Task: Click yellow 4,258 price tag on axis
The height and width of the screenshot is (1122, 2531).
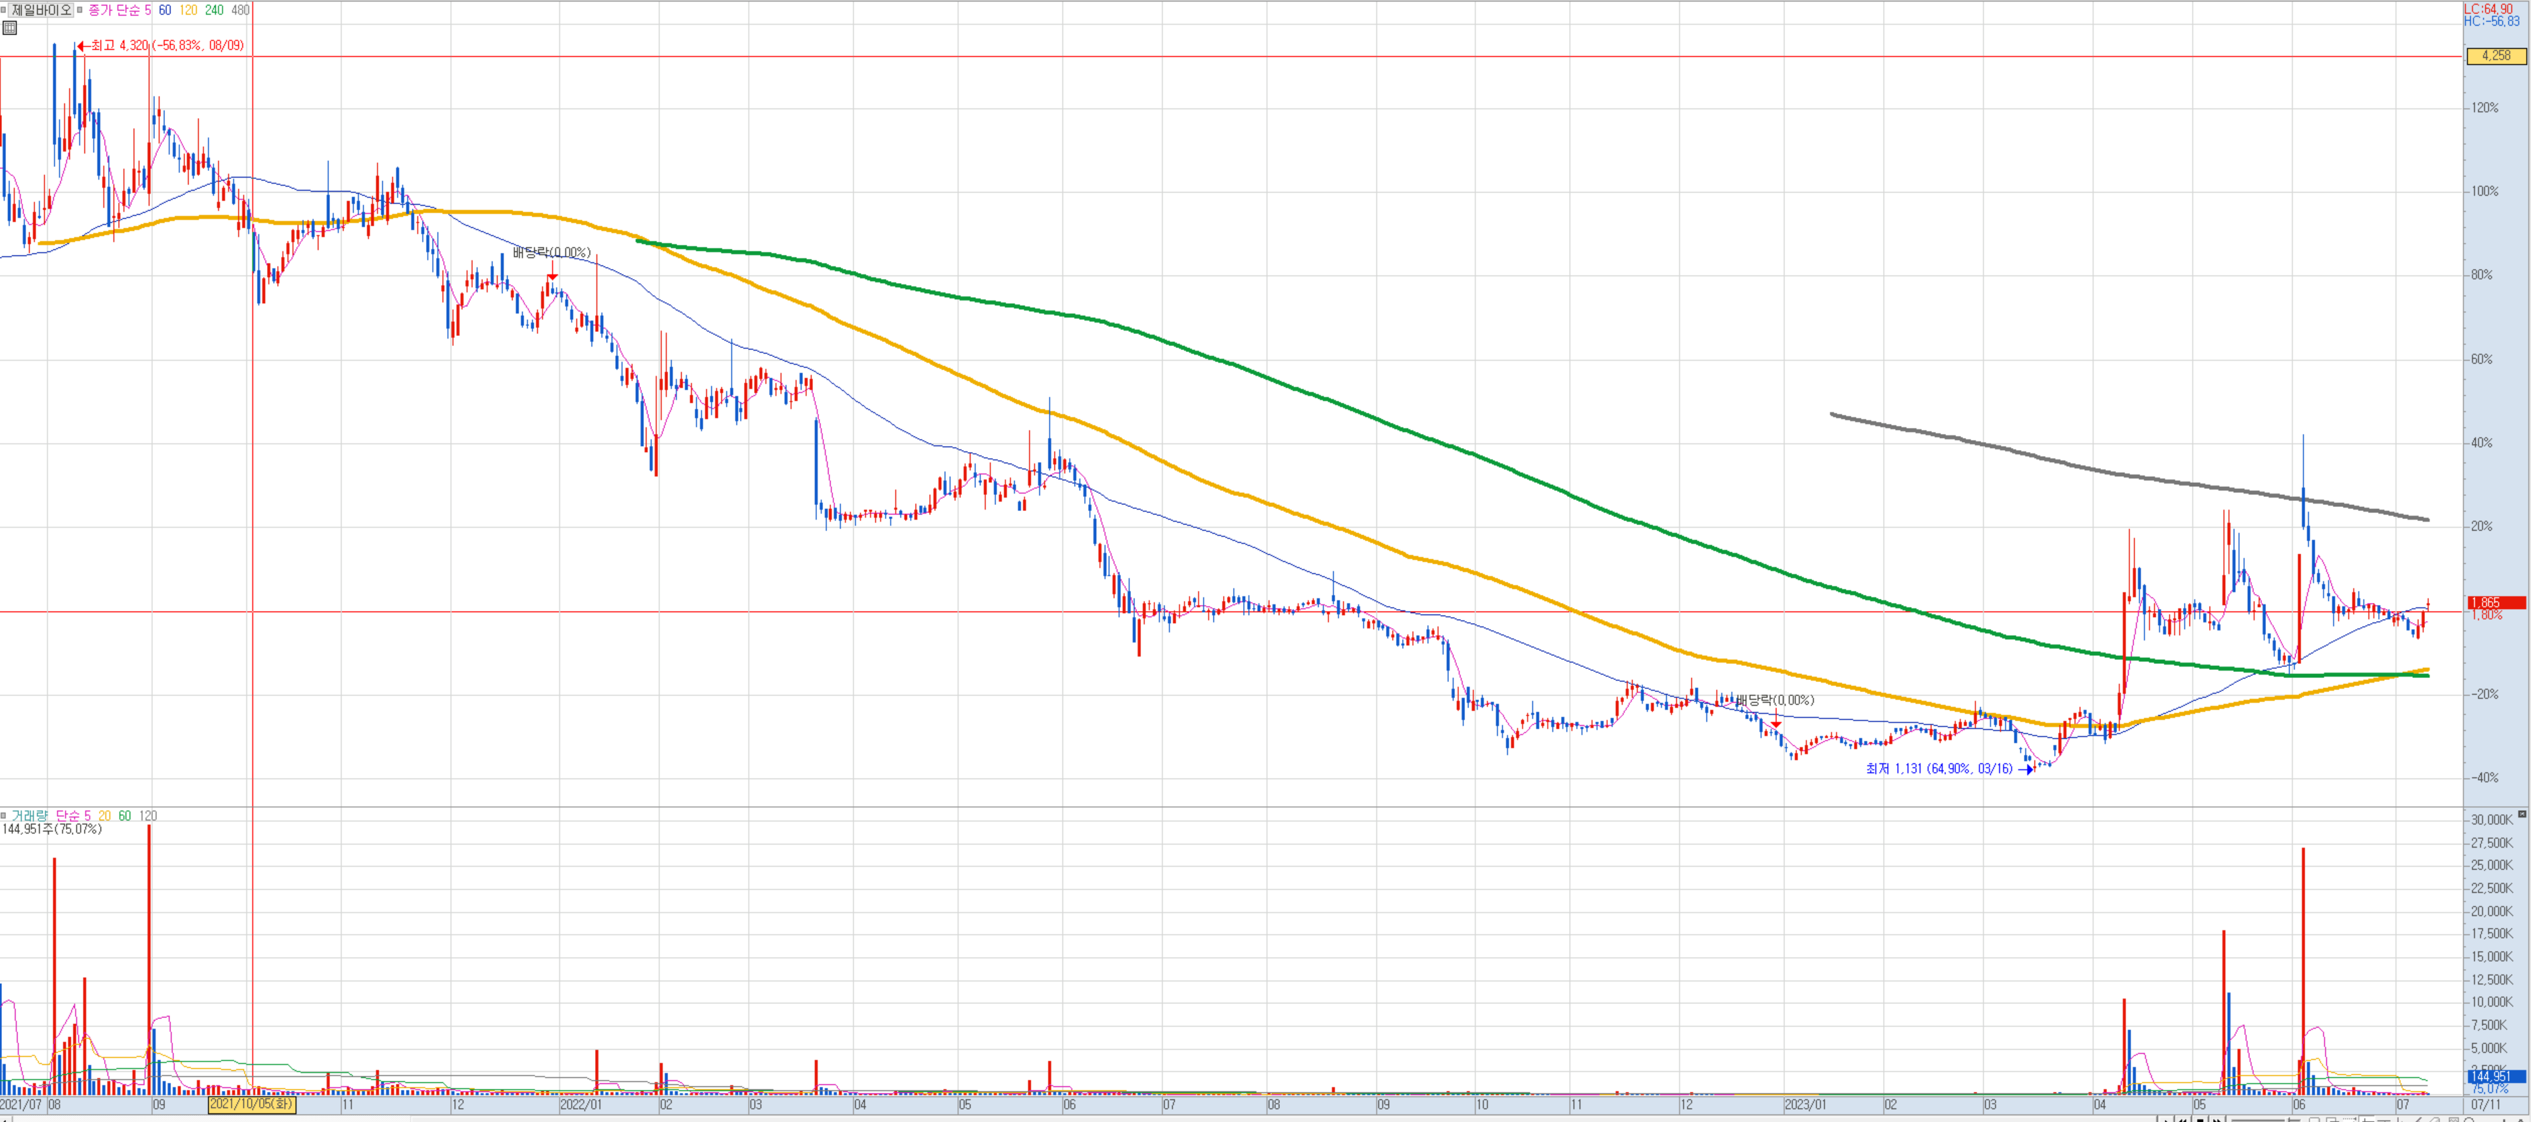Action: coord(2495,56)
